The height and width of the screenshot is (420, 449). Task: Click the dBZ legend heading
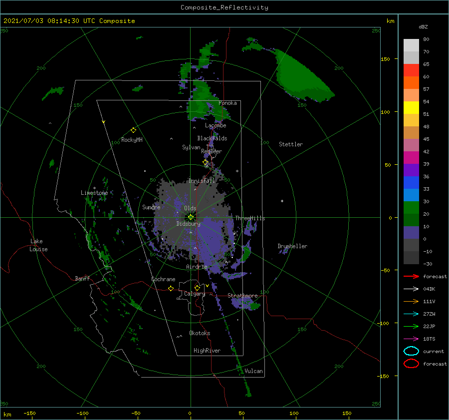[x=423, y=26]
